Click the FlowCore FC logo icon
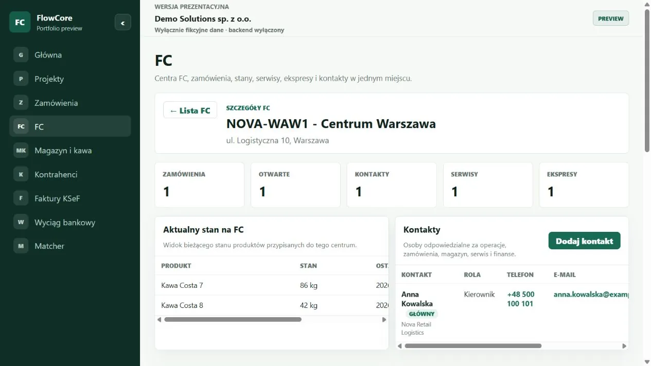The height and width of the screenshot is (366, 651). (20, 22)
